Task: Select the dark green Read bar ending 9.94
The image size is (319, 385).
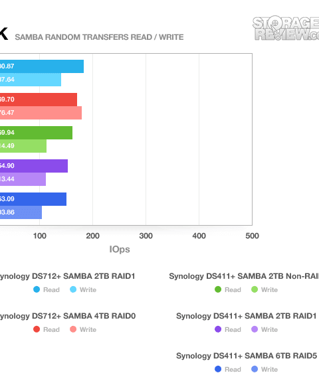Action: pyautogui.click(x=36, y=133)
